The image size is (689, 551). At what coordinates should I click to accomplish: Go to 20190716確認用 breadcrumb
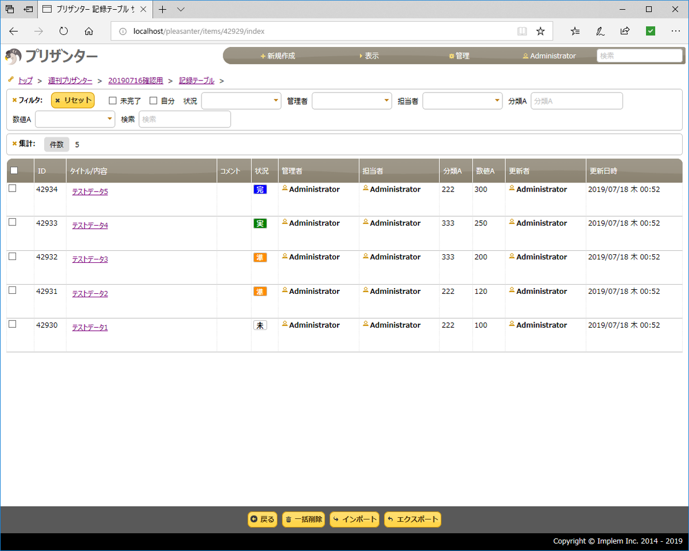point(136,80)
